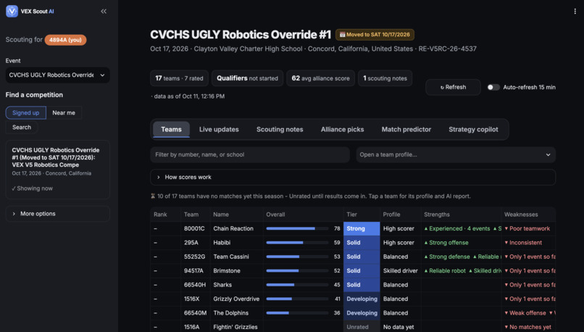
Task: Open the Alliance picks tab
Action: tap(342, 129)
